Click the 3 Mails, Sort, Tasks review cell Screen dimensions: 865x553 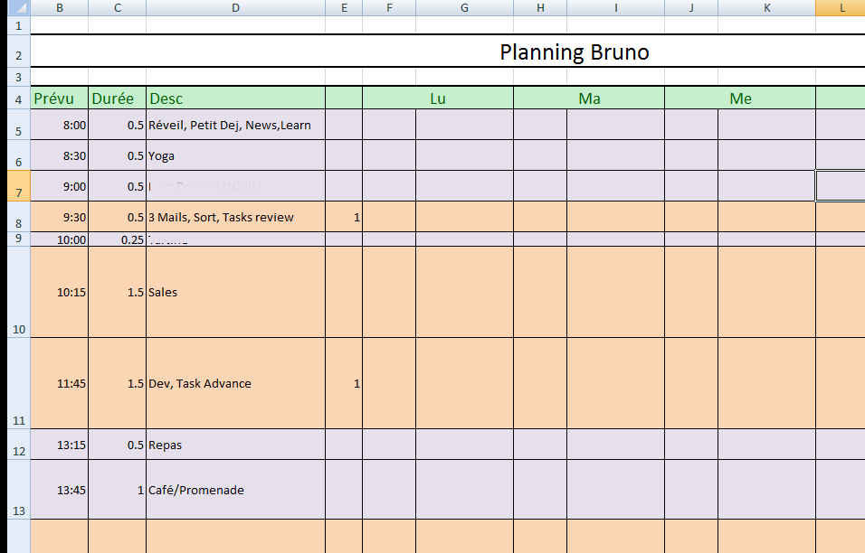(235, 217)
